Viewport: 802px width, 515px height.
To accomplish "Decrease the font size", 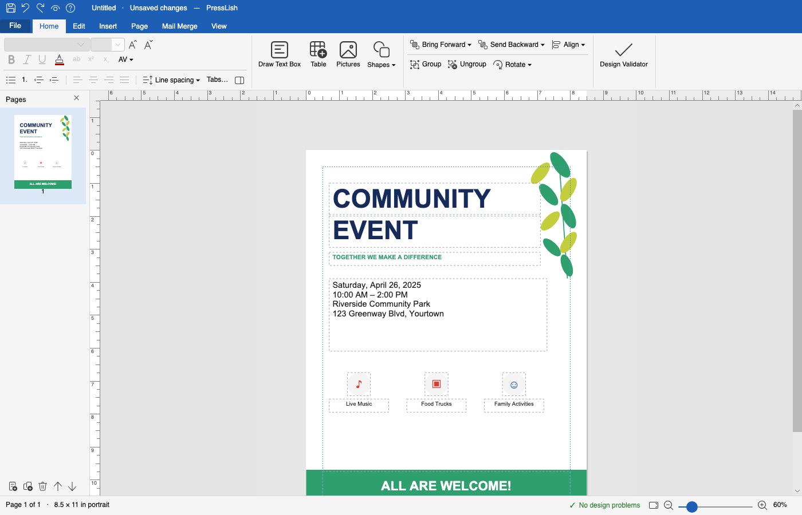I will 148,45.
